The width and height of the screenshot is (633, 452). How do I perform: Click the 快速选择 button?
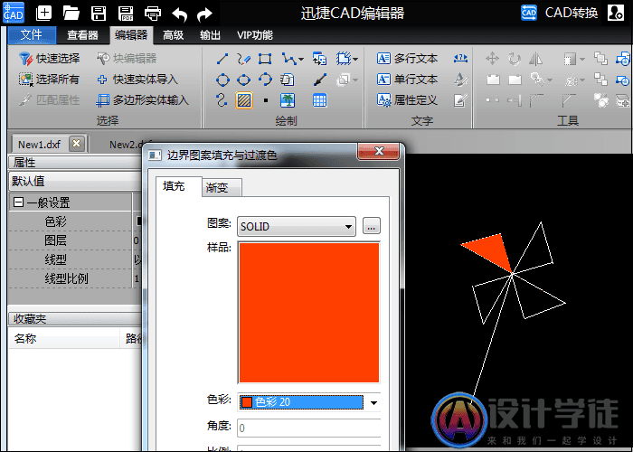coord(50,59)
